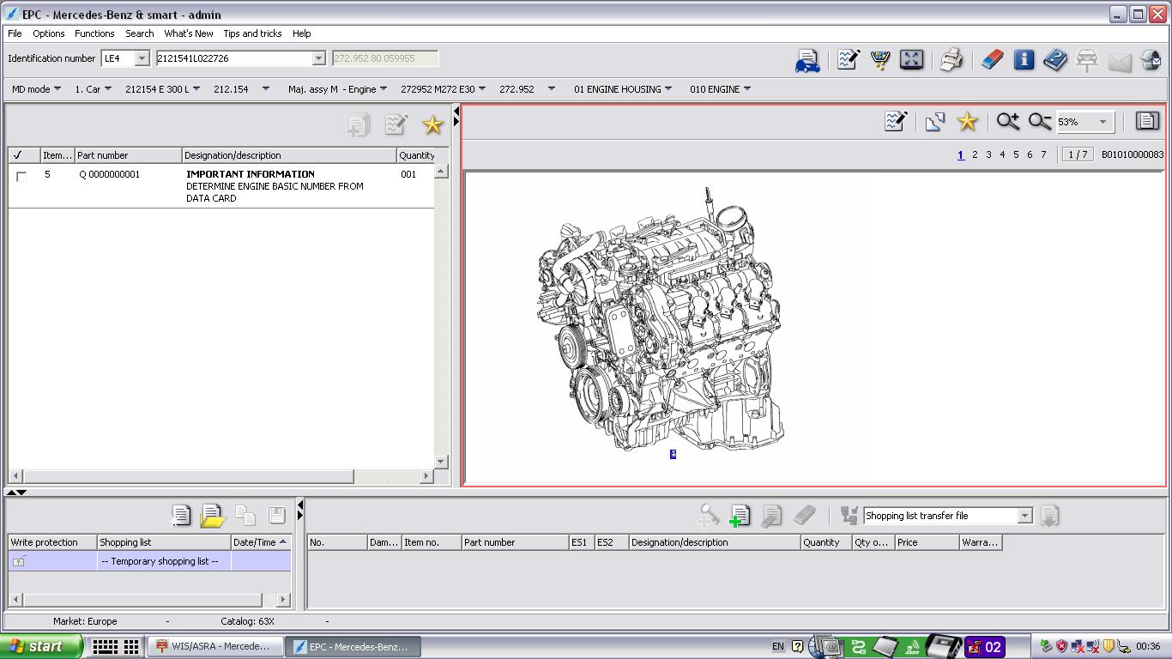Open the Search menu

[x=140, y=33]
